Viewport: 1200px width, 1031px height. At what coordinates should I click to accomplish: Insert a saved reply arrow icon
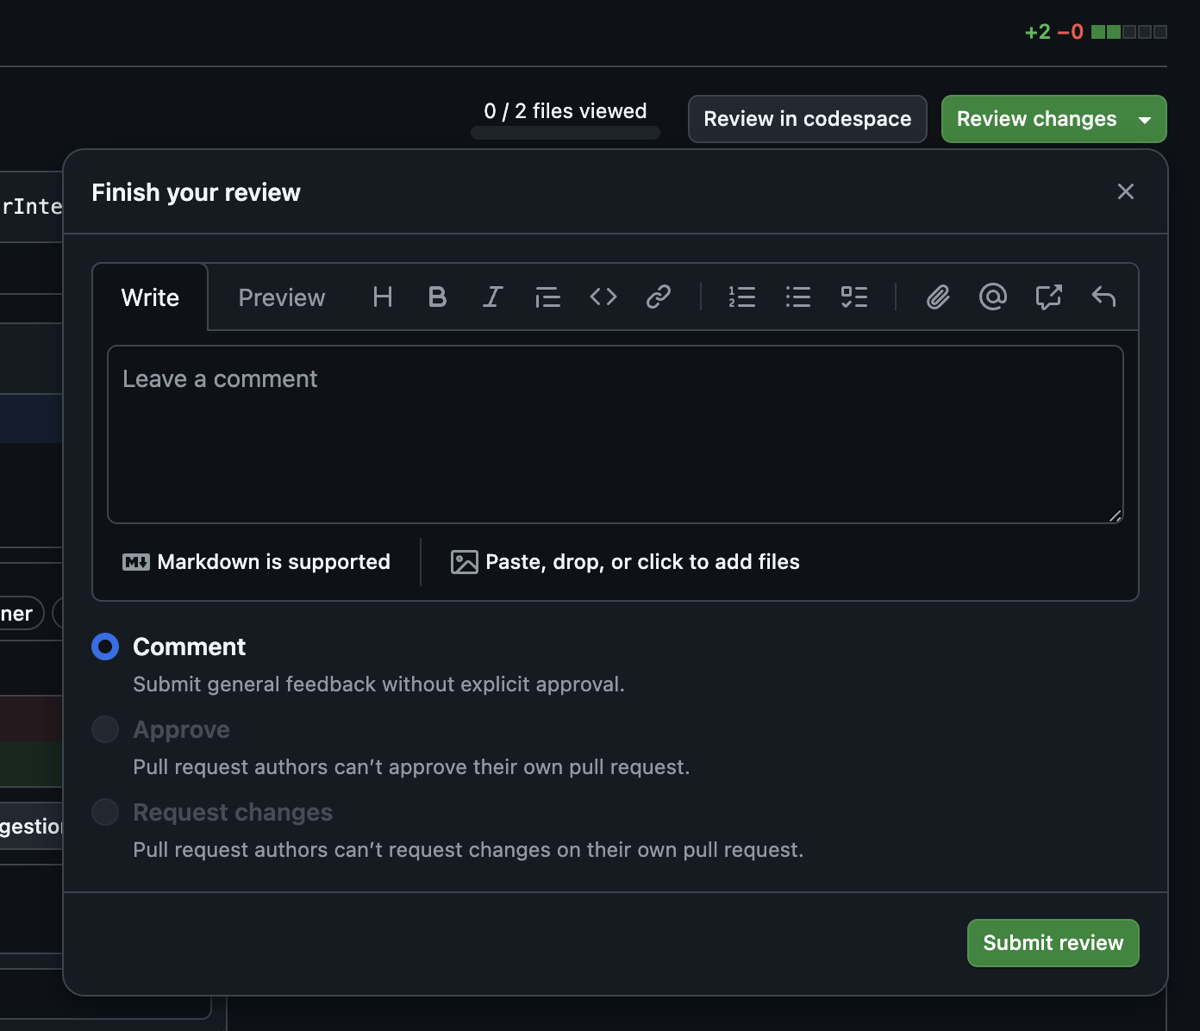[x=1103, y=297]
